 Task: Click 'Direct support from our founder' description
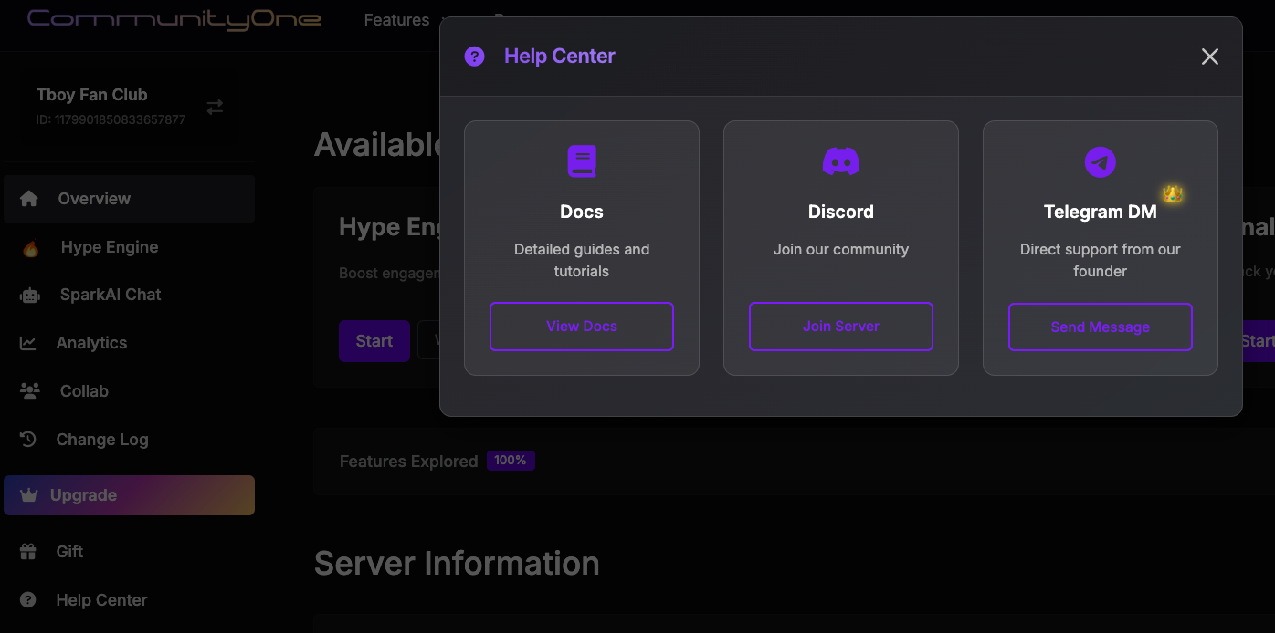pos(1101,260)
